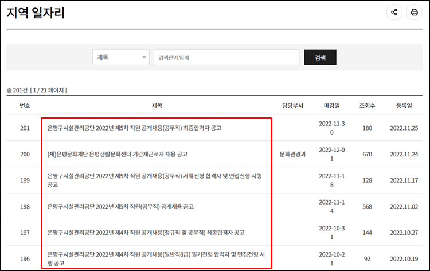Image resolution: width=430 pixels, height=271 pixels.
Task: Click the 조회수 column header
Action: (x=367, y=105)
